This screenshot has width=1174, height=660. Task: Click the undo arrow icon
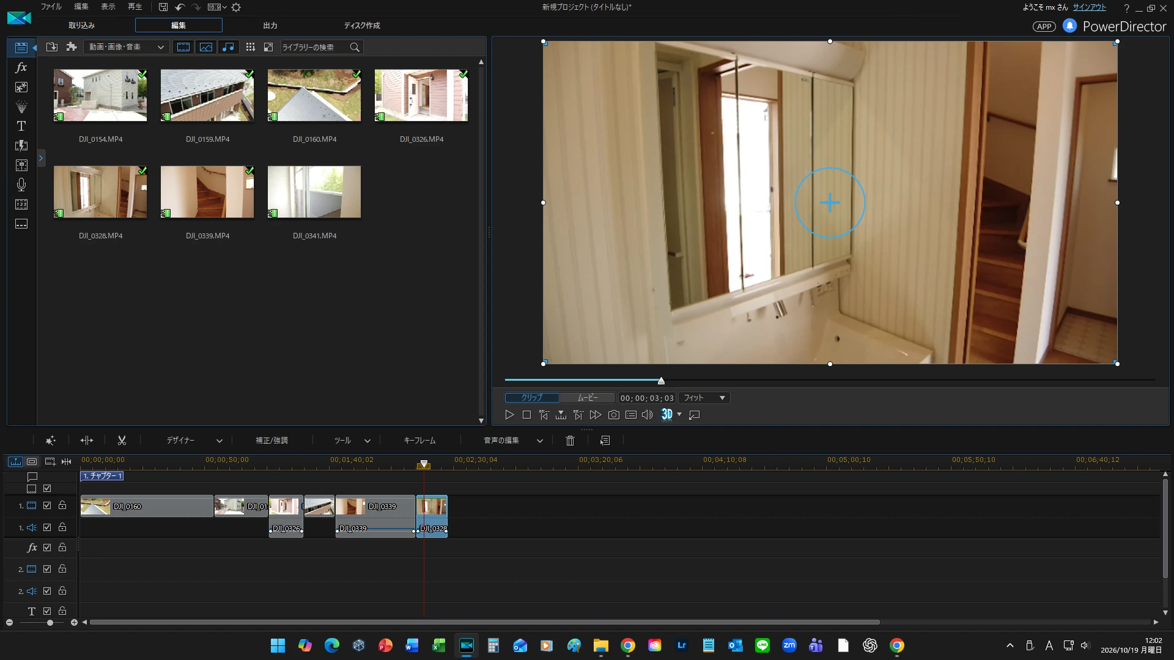[x=180, y=7]
